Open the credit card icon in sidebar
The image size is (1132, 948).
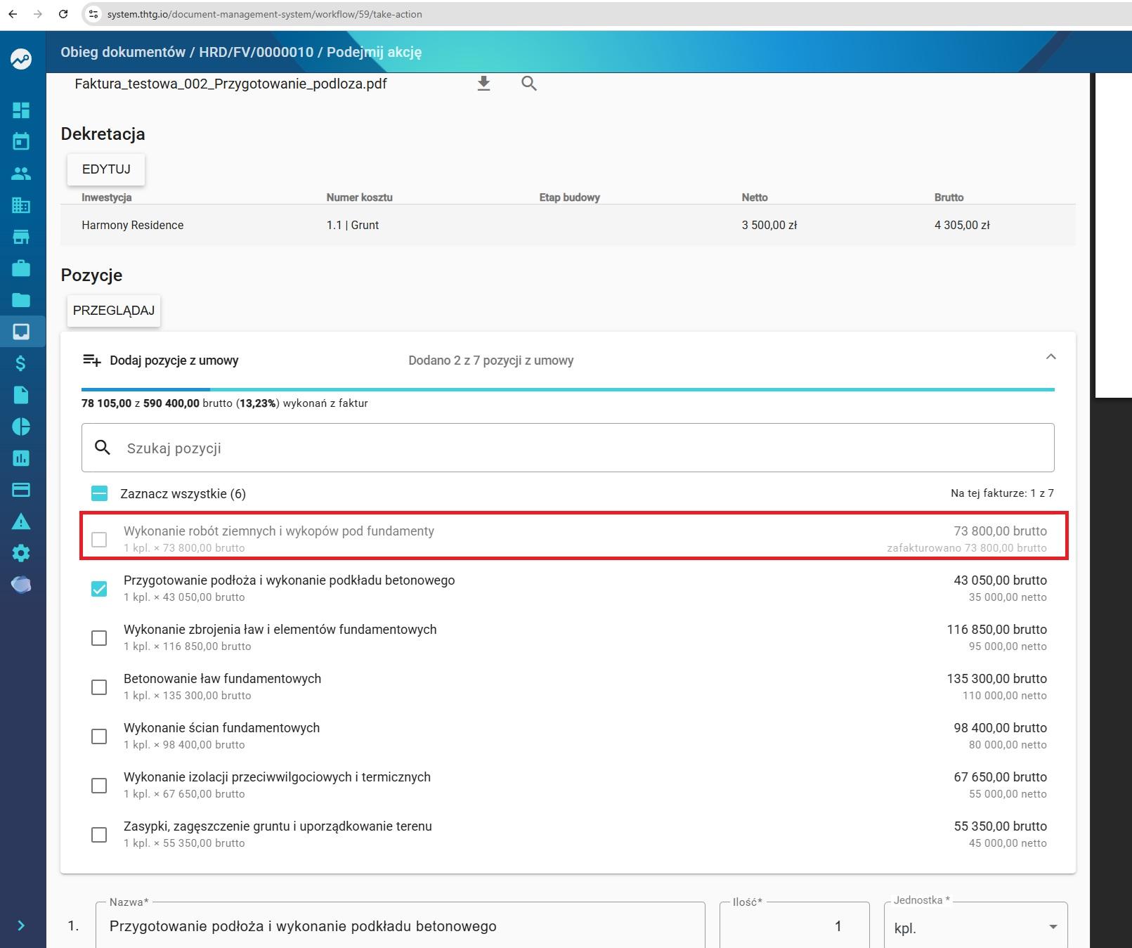[21, 490]
